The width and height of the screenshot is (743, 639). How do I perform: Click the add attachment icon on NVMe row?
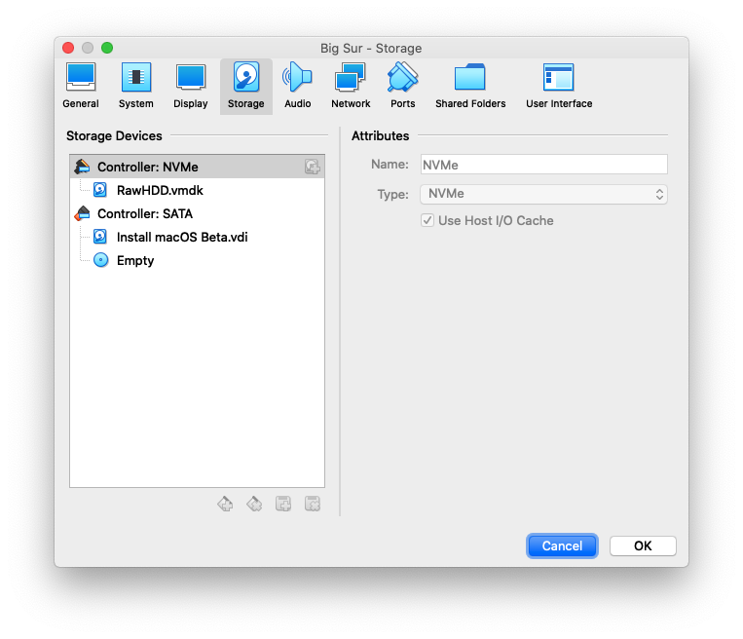312,168
